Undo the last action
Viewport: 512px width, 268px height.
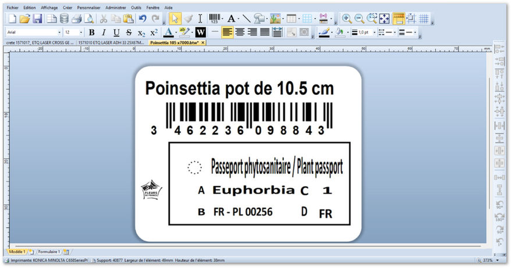pos(143,19)
